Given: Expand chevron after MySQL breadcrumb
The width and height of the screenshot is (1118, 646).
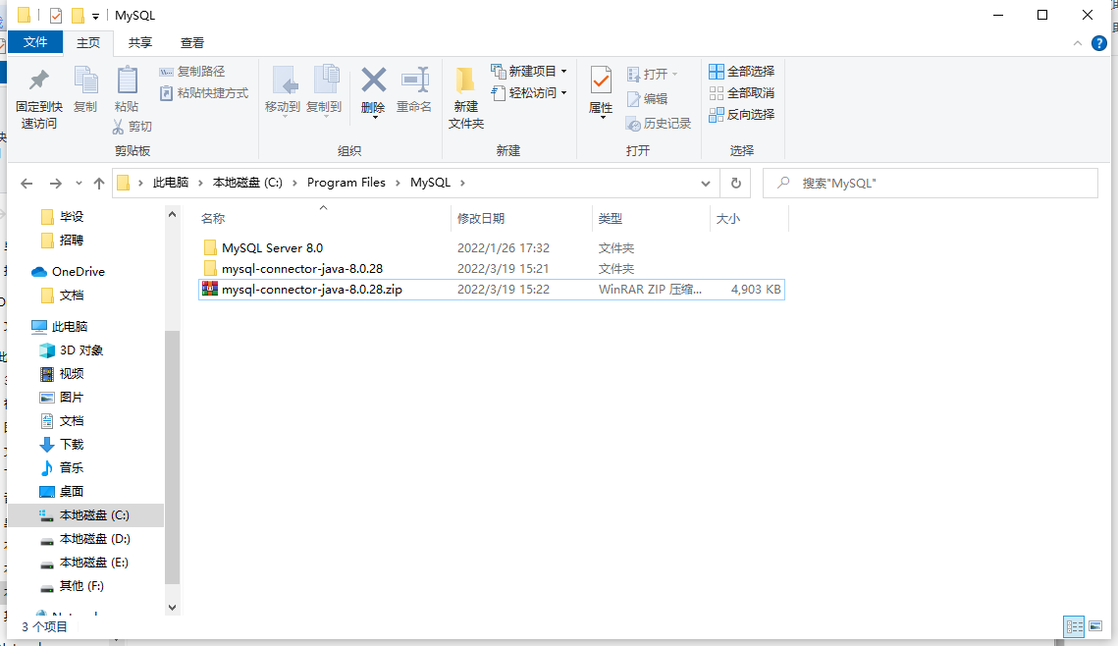Looking at the screenshot, I should click(x=462, y=183).
